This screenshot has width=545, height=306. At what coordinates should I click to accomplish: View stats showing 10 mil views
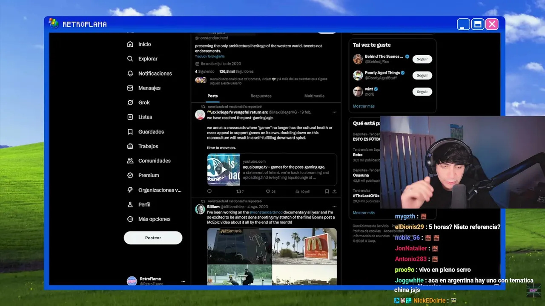click(302, 191)
